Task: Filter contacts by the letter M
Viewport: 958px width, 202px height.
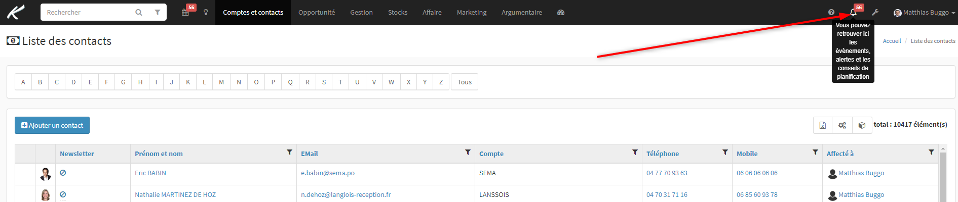Action: (x=221, y=82)
